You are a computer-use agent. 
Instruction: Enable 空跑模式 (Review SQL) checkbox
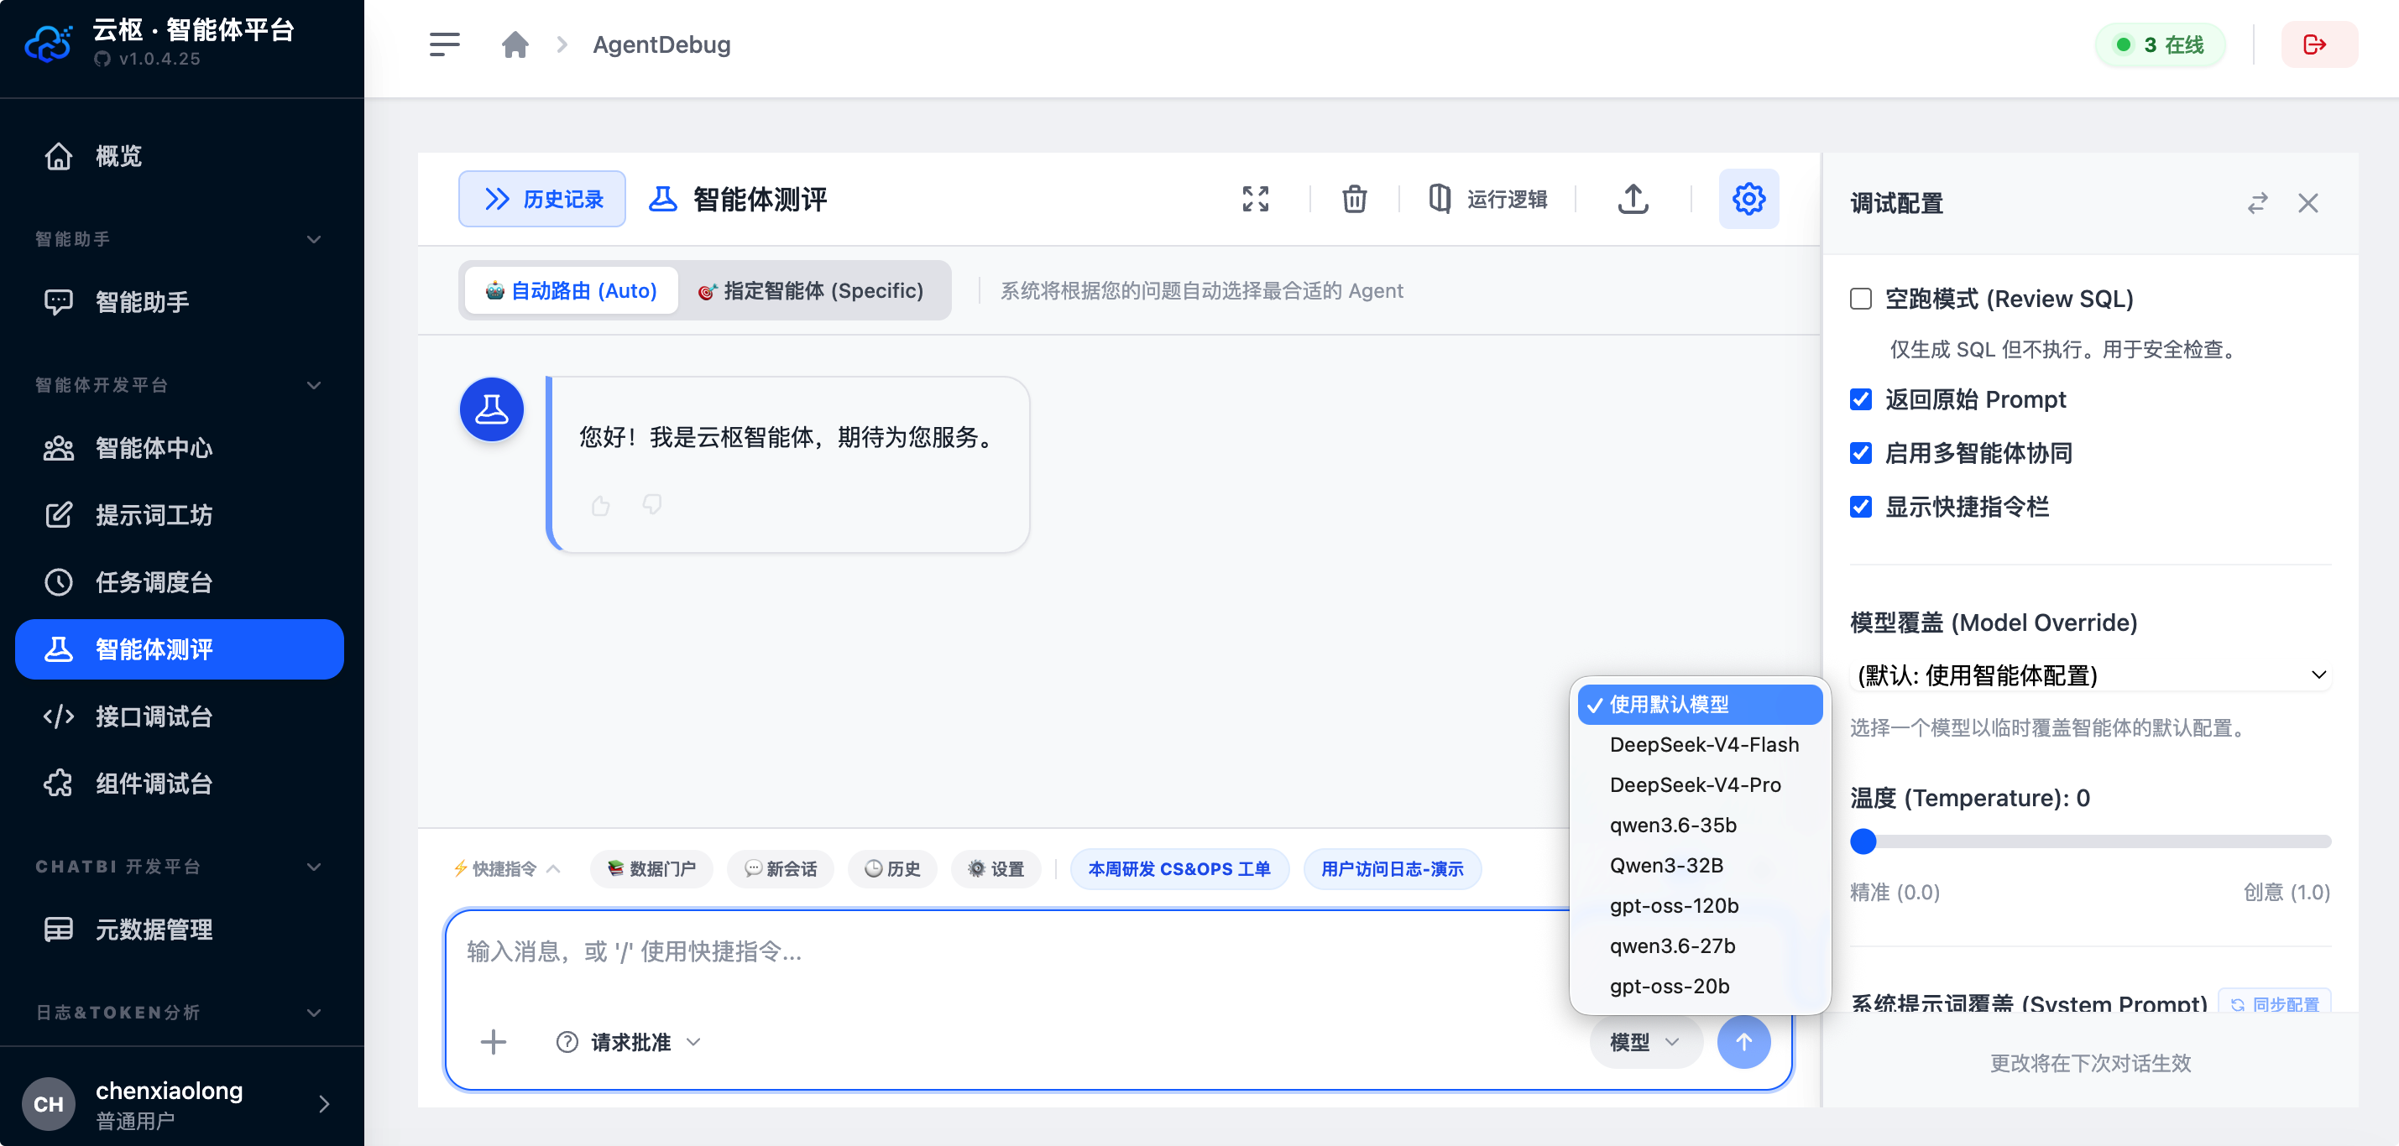1860,299
